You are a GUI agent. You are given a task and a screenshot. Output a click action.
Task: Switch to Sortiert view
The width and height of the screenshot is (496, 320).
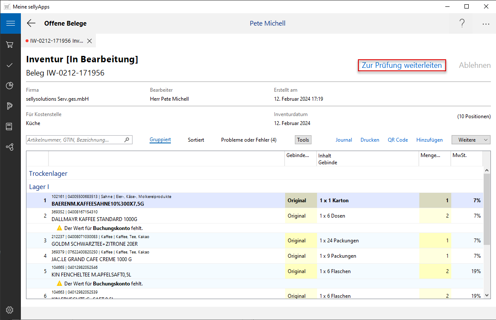click(196, 140)
